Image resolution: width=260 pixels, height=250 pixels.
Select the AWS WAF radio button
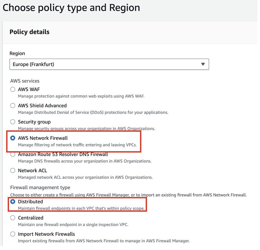click(13, 89)
